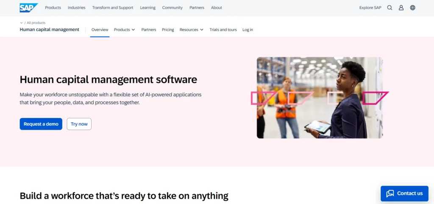
Task: Click the chat icon in Contact us
Action: (x=390, y=193)
